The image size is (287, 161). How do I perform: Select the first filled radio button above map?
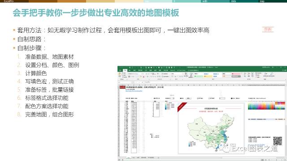click(180, 98)
